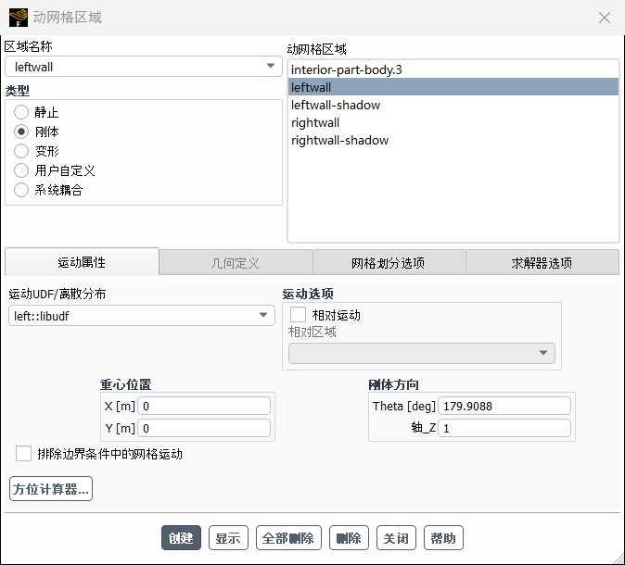The image size is (625, 565).
Task: Click the 显示 button
Action: pos(228,538)
